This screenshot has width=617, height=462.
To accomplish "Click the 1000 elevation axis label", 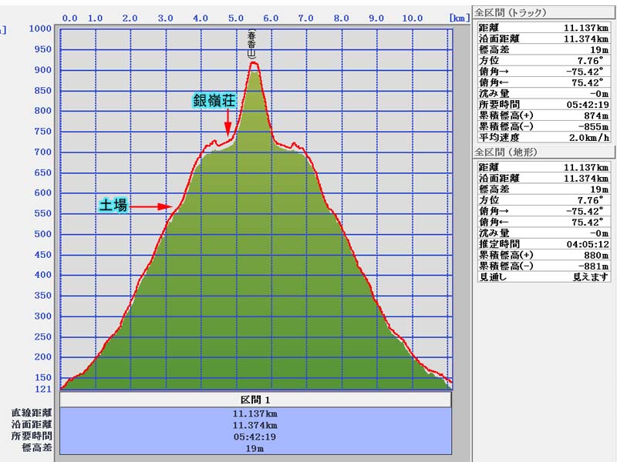I will pyautogui.click(x=39, y=29).
